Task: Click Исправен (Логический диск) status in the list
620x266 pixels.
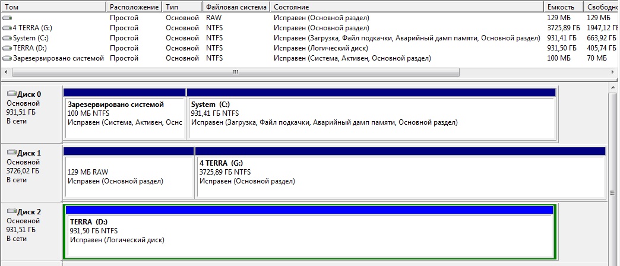Action: coord(321,48)
